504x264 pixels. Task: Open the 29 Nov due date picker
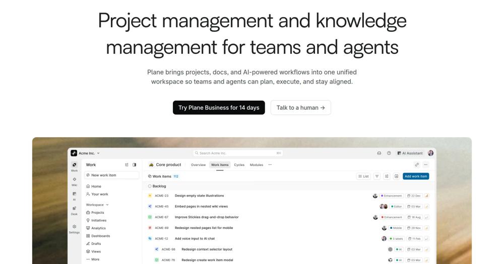(414, 228)
